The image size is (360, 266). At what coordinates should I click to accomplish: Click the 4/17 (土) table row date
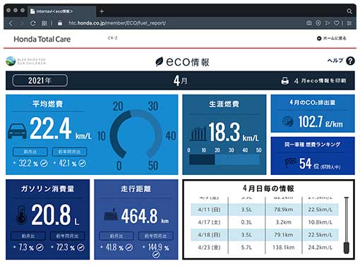(209, 222)
